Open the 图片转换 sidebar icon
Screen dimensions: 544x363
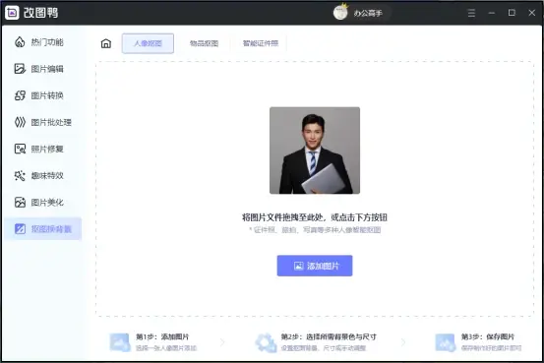(20, 95)
